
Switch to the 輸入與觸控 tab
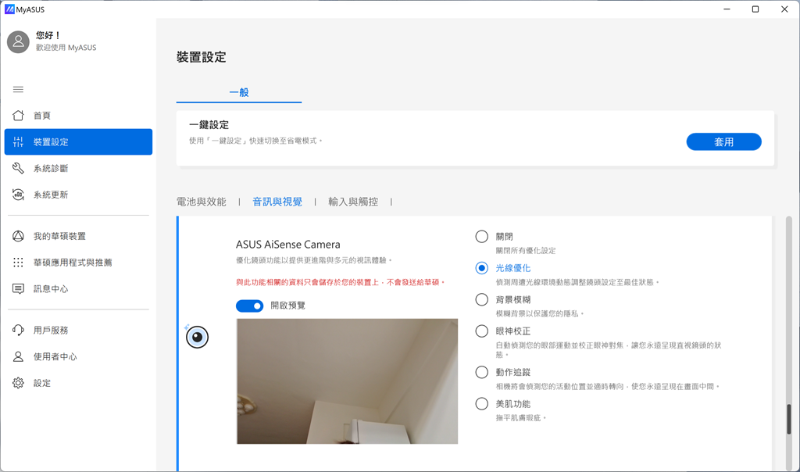click(x=353, y=202)
